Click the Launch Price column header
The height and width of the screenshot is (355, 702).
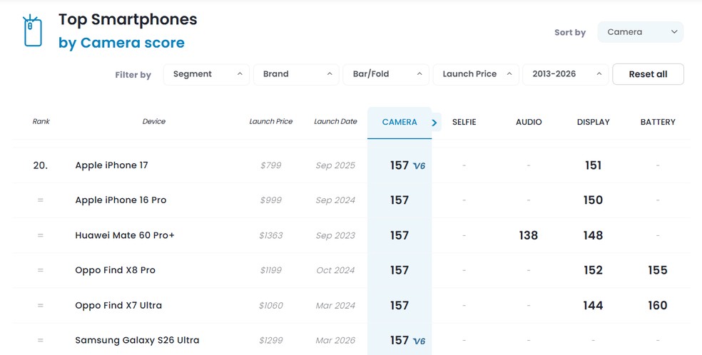coord(271,122)
